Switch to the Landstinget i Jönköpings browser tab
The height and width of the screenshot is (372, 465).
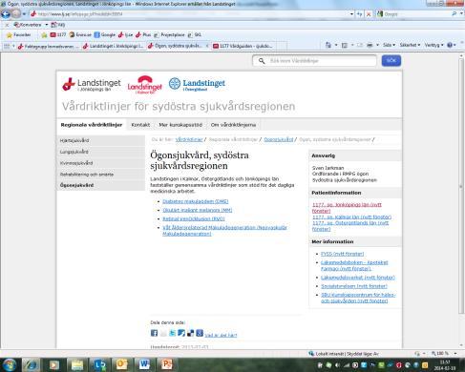113,46
